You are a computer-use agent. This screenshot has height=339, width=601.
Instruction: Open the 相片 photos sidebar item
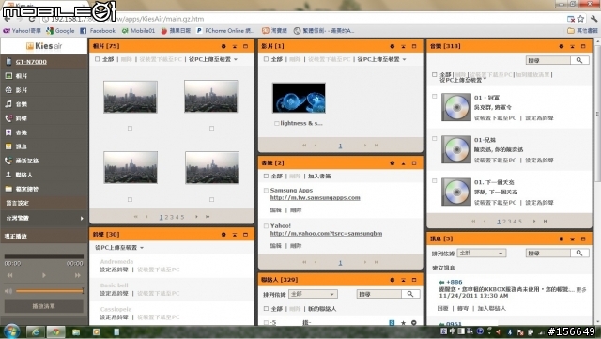pos(22,76)
